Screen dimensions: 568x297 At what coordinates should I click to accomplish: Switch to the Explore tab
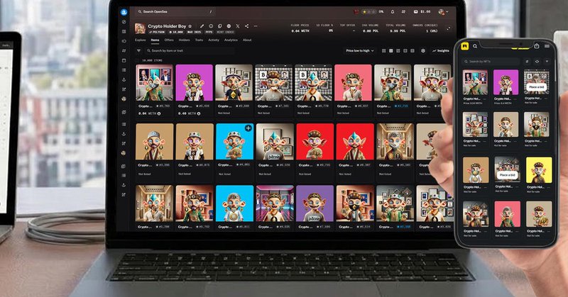pyautogui.click(x=140, y=40)
